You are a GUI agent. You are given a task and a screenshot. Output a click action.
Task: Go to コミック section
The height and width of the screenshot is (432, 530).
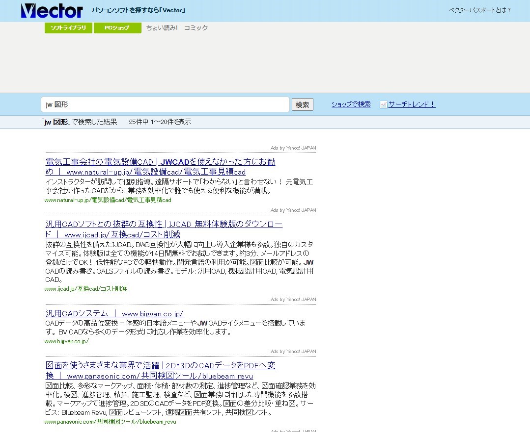[195, 27]
